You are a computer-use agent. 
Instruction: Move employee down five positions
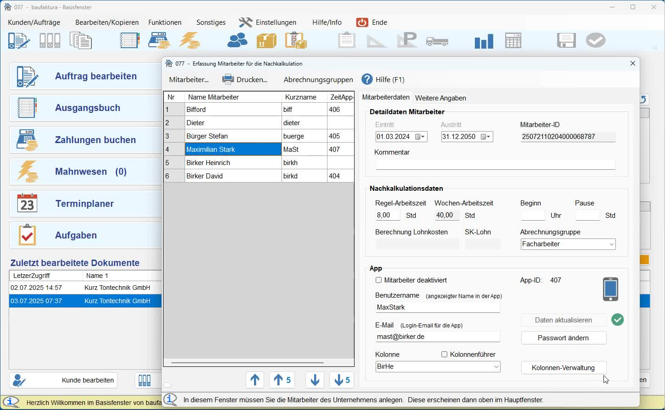click(342, 380)
